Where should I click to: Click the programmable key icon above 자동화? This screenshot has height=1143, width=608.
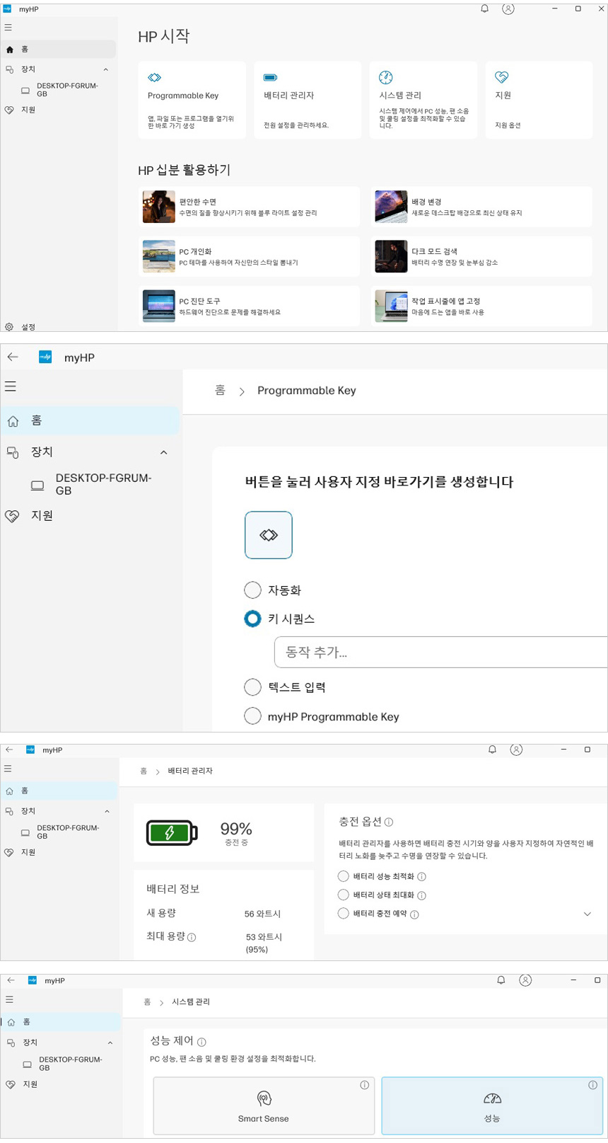click(269, 535)
